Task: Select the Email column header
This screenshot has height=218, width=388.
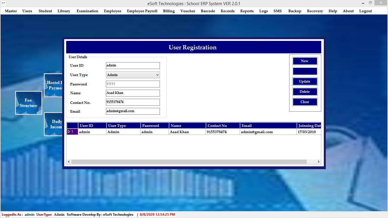Action: pyautogui.click(x=268, y=125)
